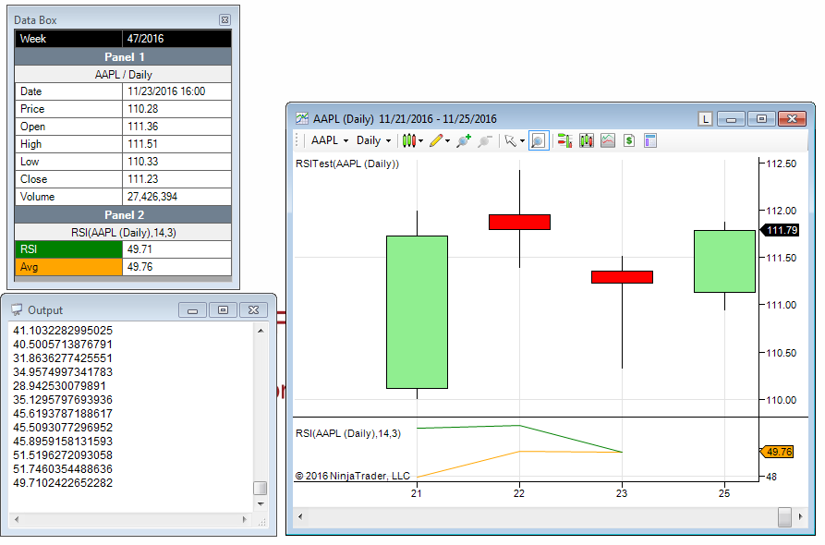Expand the cursor type dropdown arrow

pyautogui.click(x=522, y=140)
